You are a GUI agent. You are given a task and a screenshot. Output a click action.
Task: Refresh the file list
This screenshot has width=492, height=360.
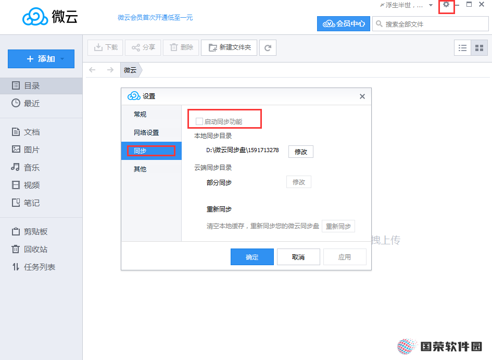point(268,48)
